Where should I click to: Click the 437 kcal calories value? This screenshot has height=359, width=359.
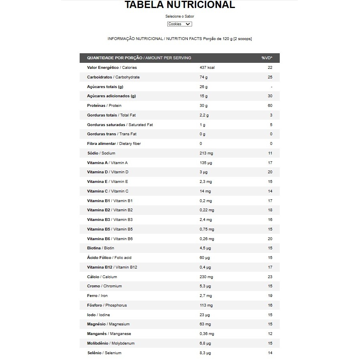[207, 68]
